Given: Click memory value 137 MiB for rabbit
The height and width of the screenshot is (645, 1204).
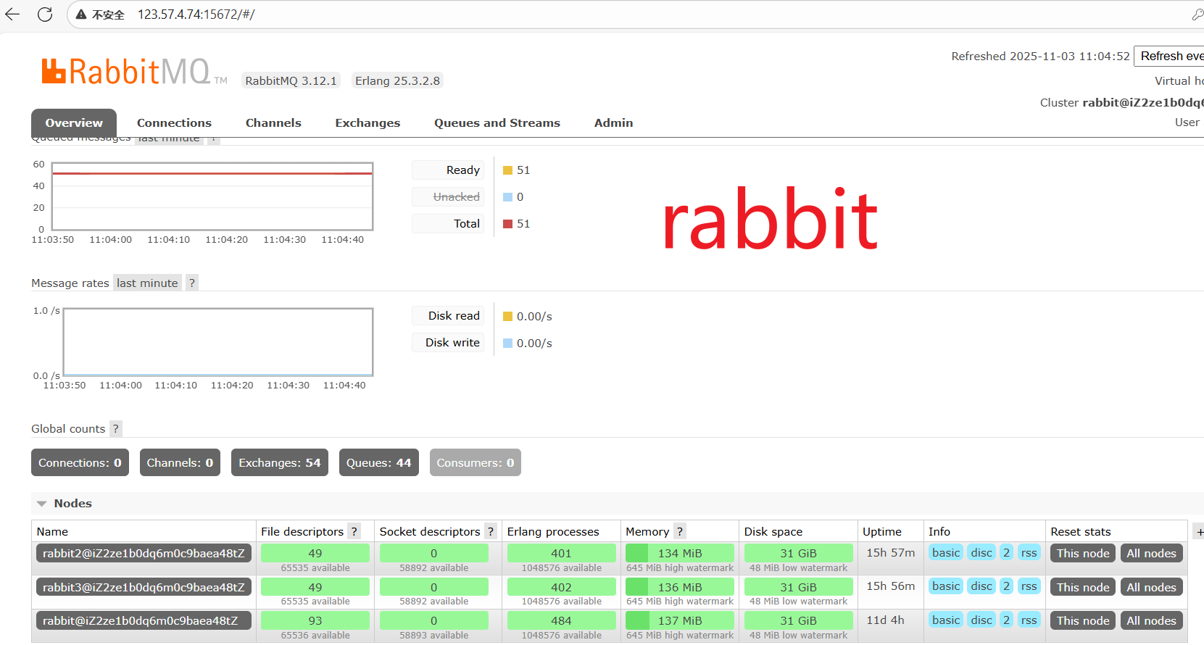Looking at the screenshot, I should (680, 620).
